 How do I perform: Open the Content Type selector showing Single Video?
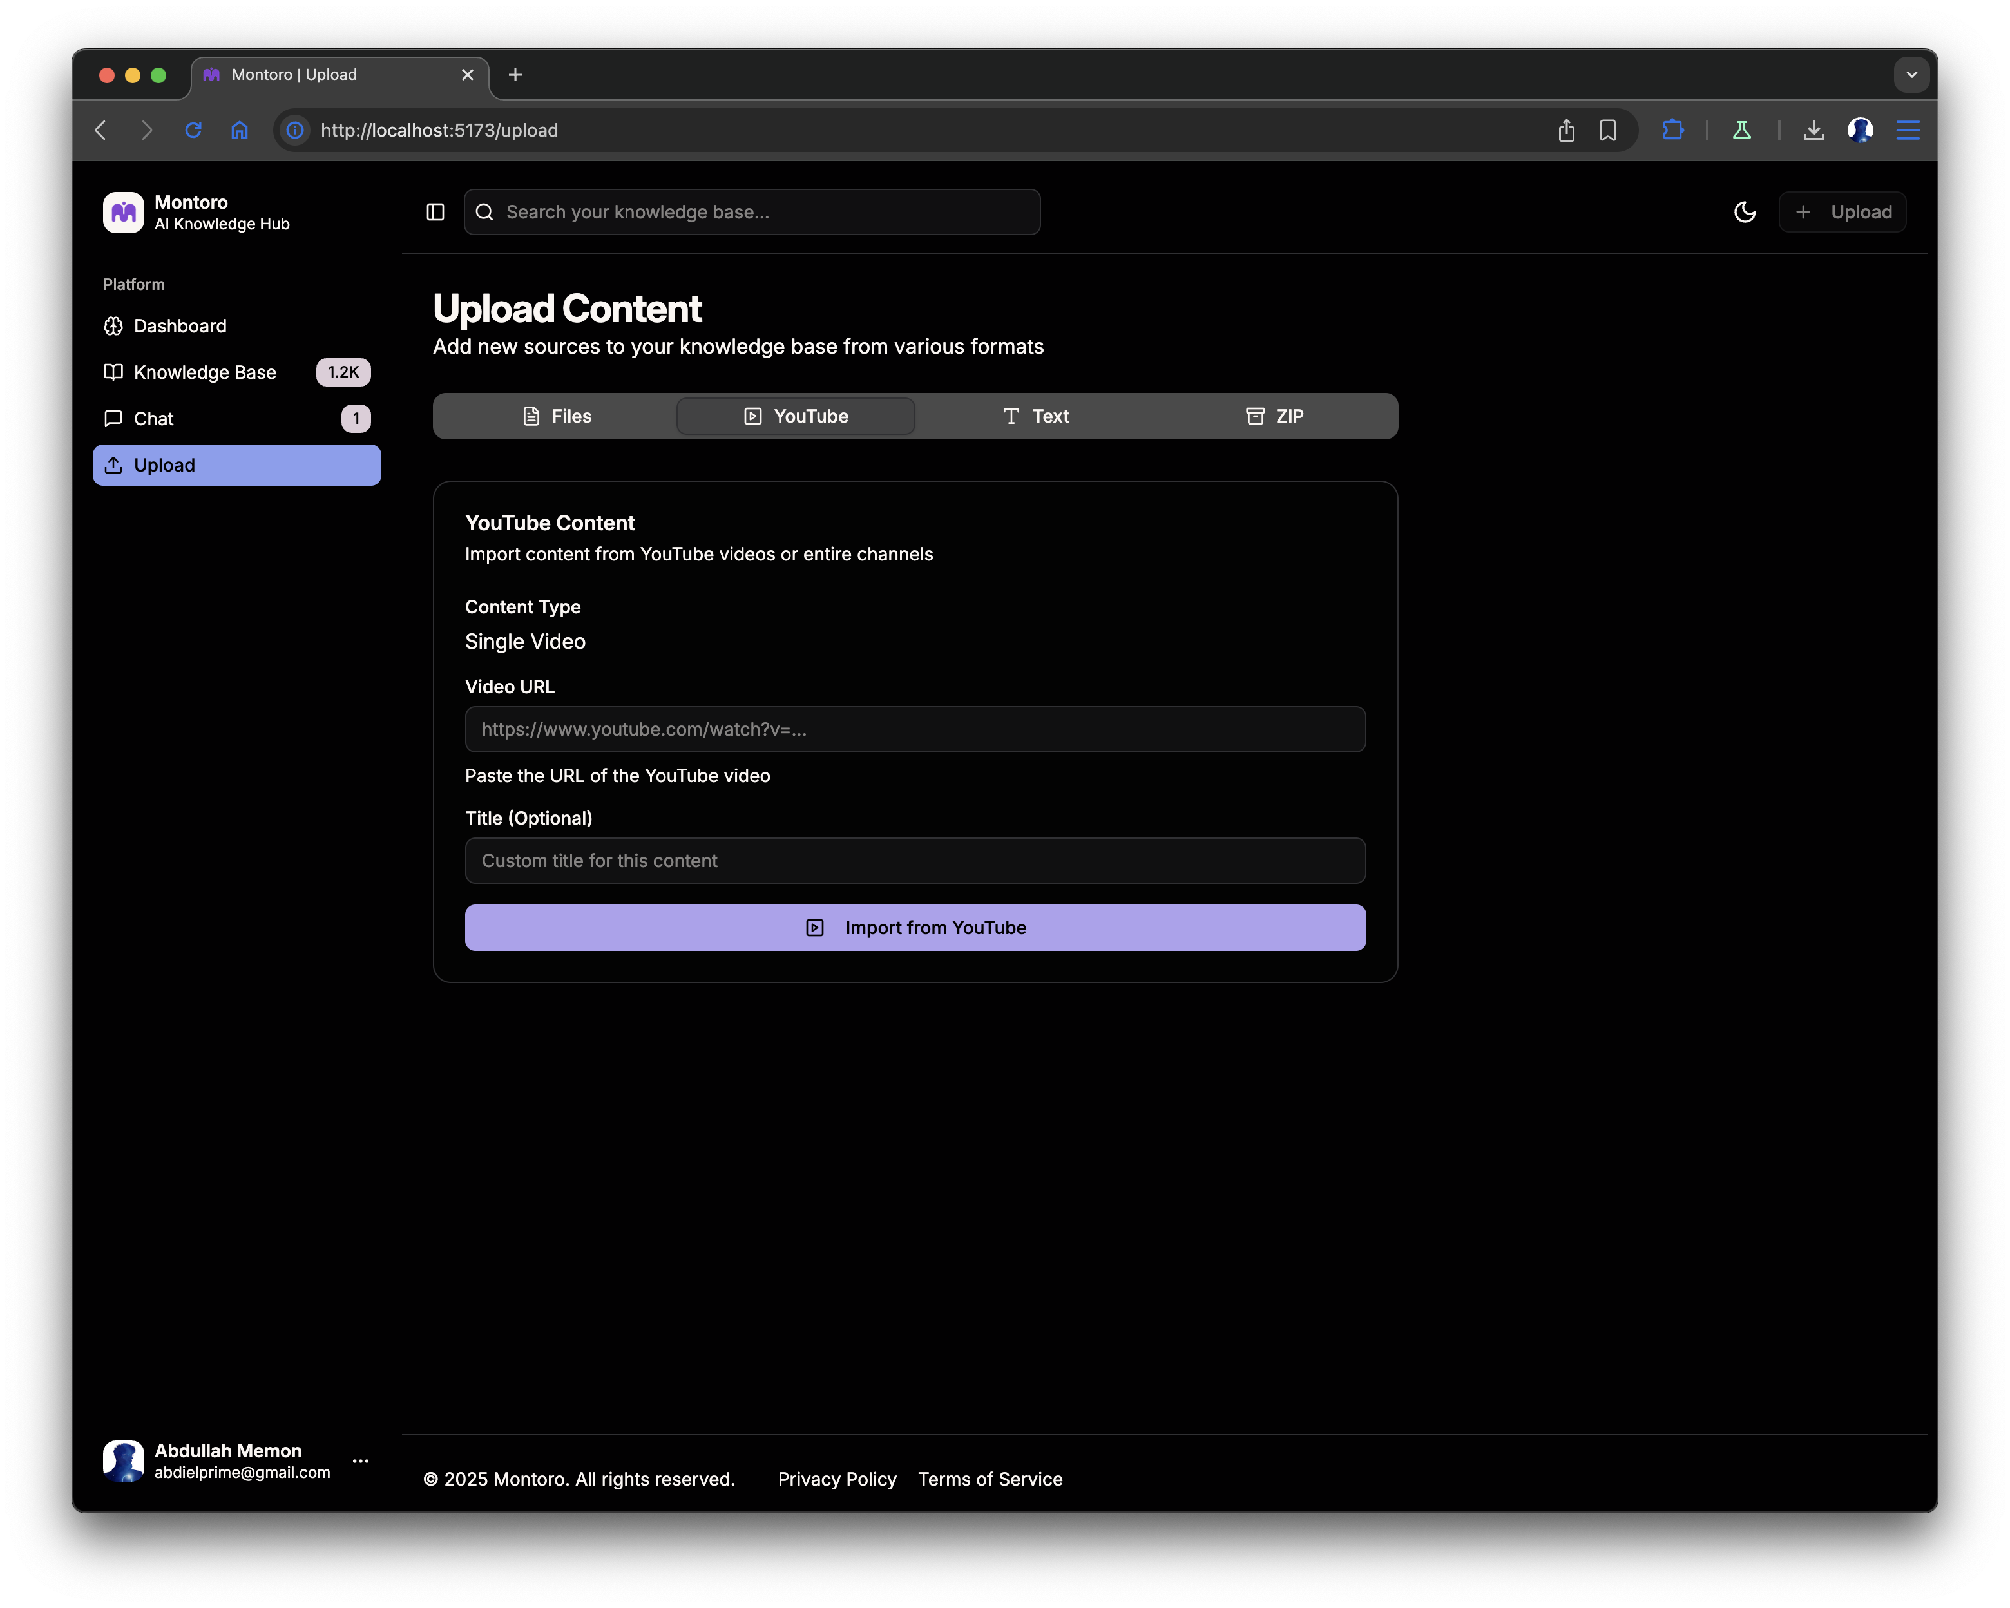click(x=525, y=642)
